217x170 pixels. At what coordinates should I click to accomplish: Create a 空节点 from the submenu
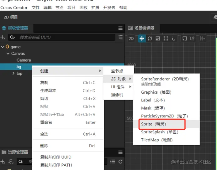click(x=119, y=71)
